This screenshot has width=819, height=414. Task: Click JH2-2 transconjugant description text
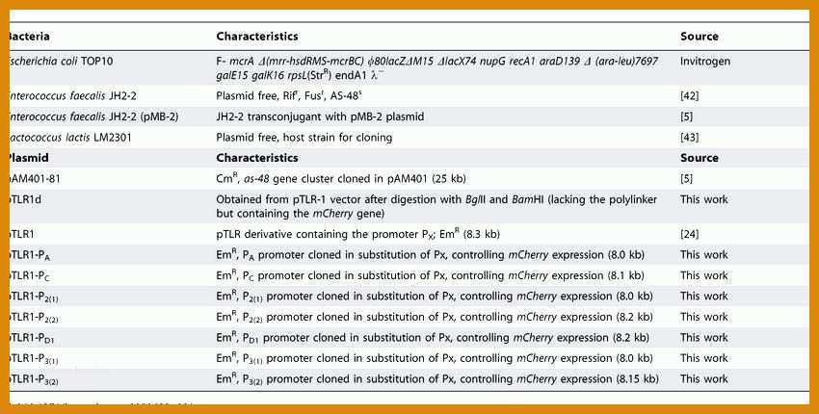[320, 116]
